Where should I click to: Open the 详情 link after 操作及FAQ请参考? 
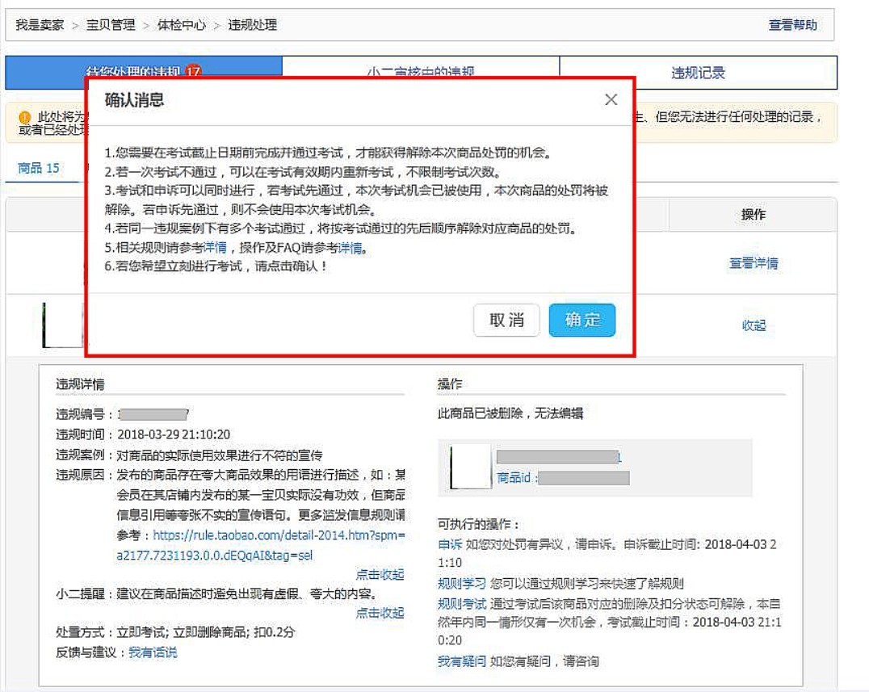pos(350,248)
